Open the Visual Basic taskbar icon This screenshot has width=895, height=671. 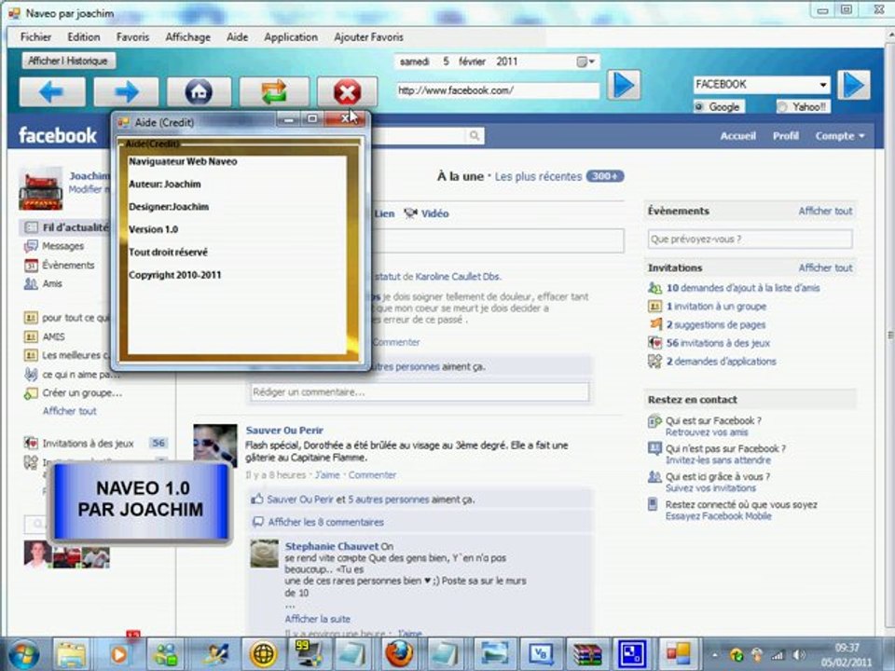click(540, 654)
